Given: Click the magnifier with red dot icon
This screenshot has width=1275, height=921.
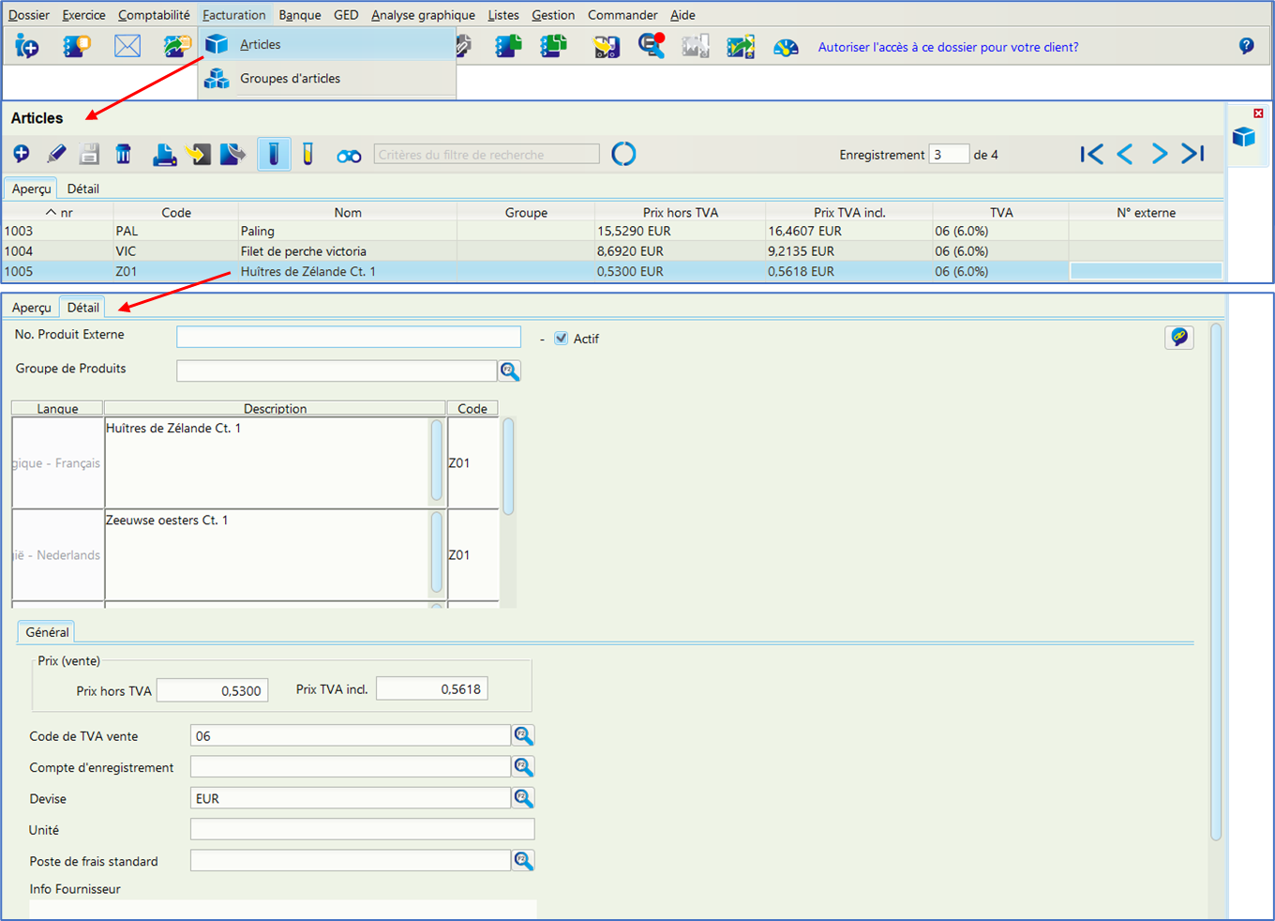Looking at the screenshot, I should tap(652, 46).
